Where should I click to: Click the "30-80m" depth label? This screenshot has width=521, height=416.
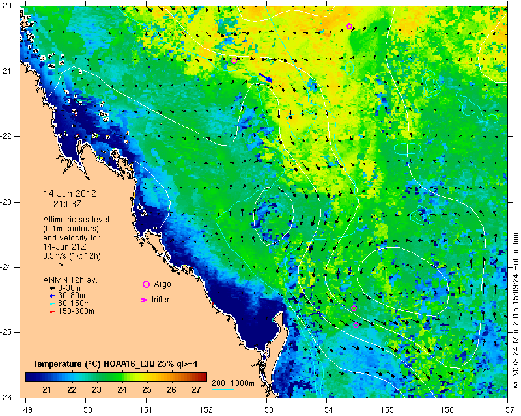[x=72, y=296]
